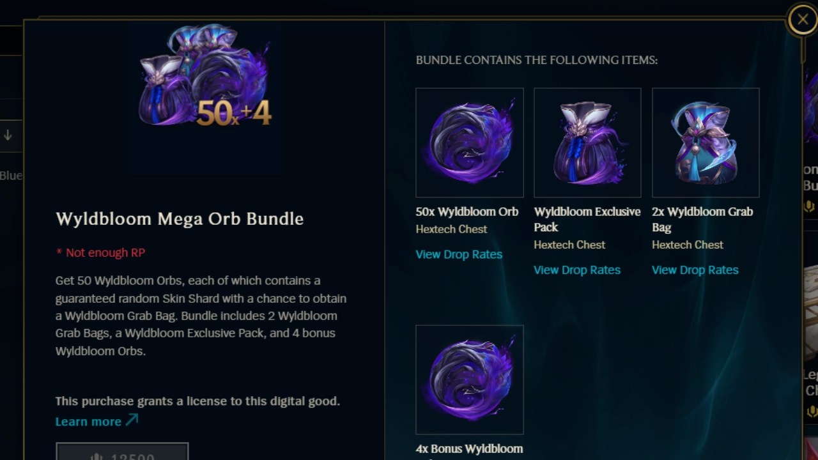Click the arrow icon beside Learn more
This screenshot has width=818, height=460.
132,420
